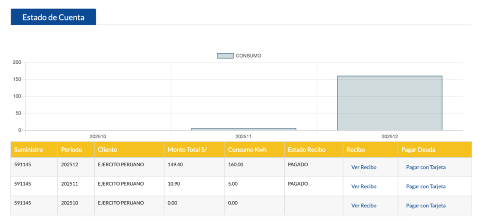Click the 202512 consumption bar

point(389,102)
